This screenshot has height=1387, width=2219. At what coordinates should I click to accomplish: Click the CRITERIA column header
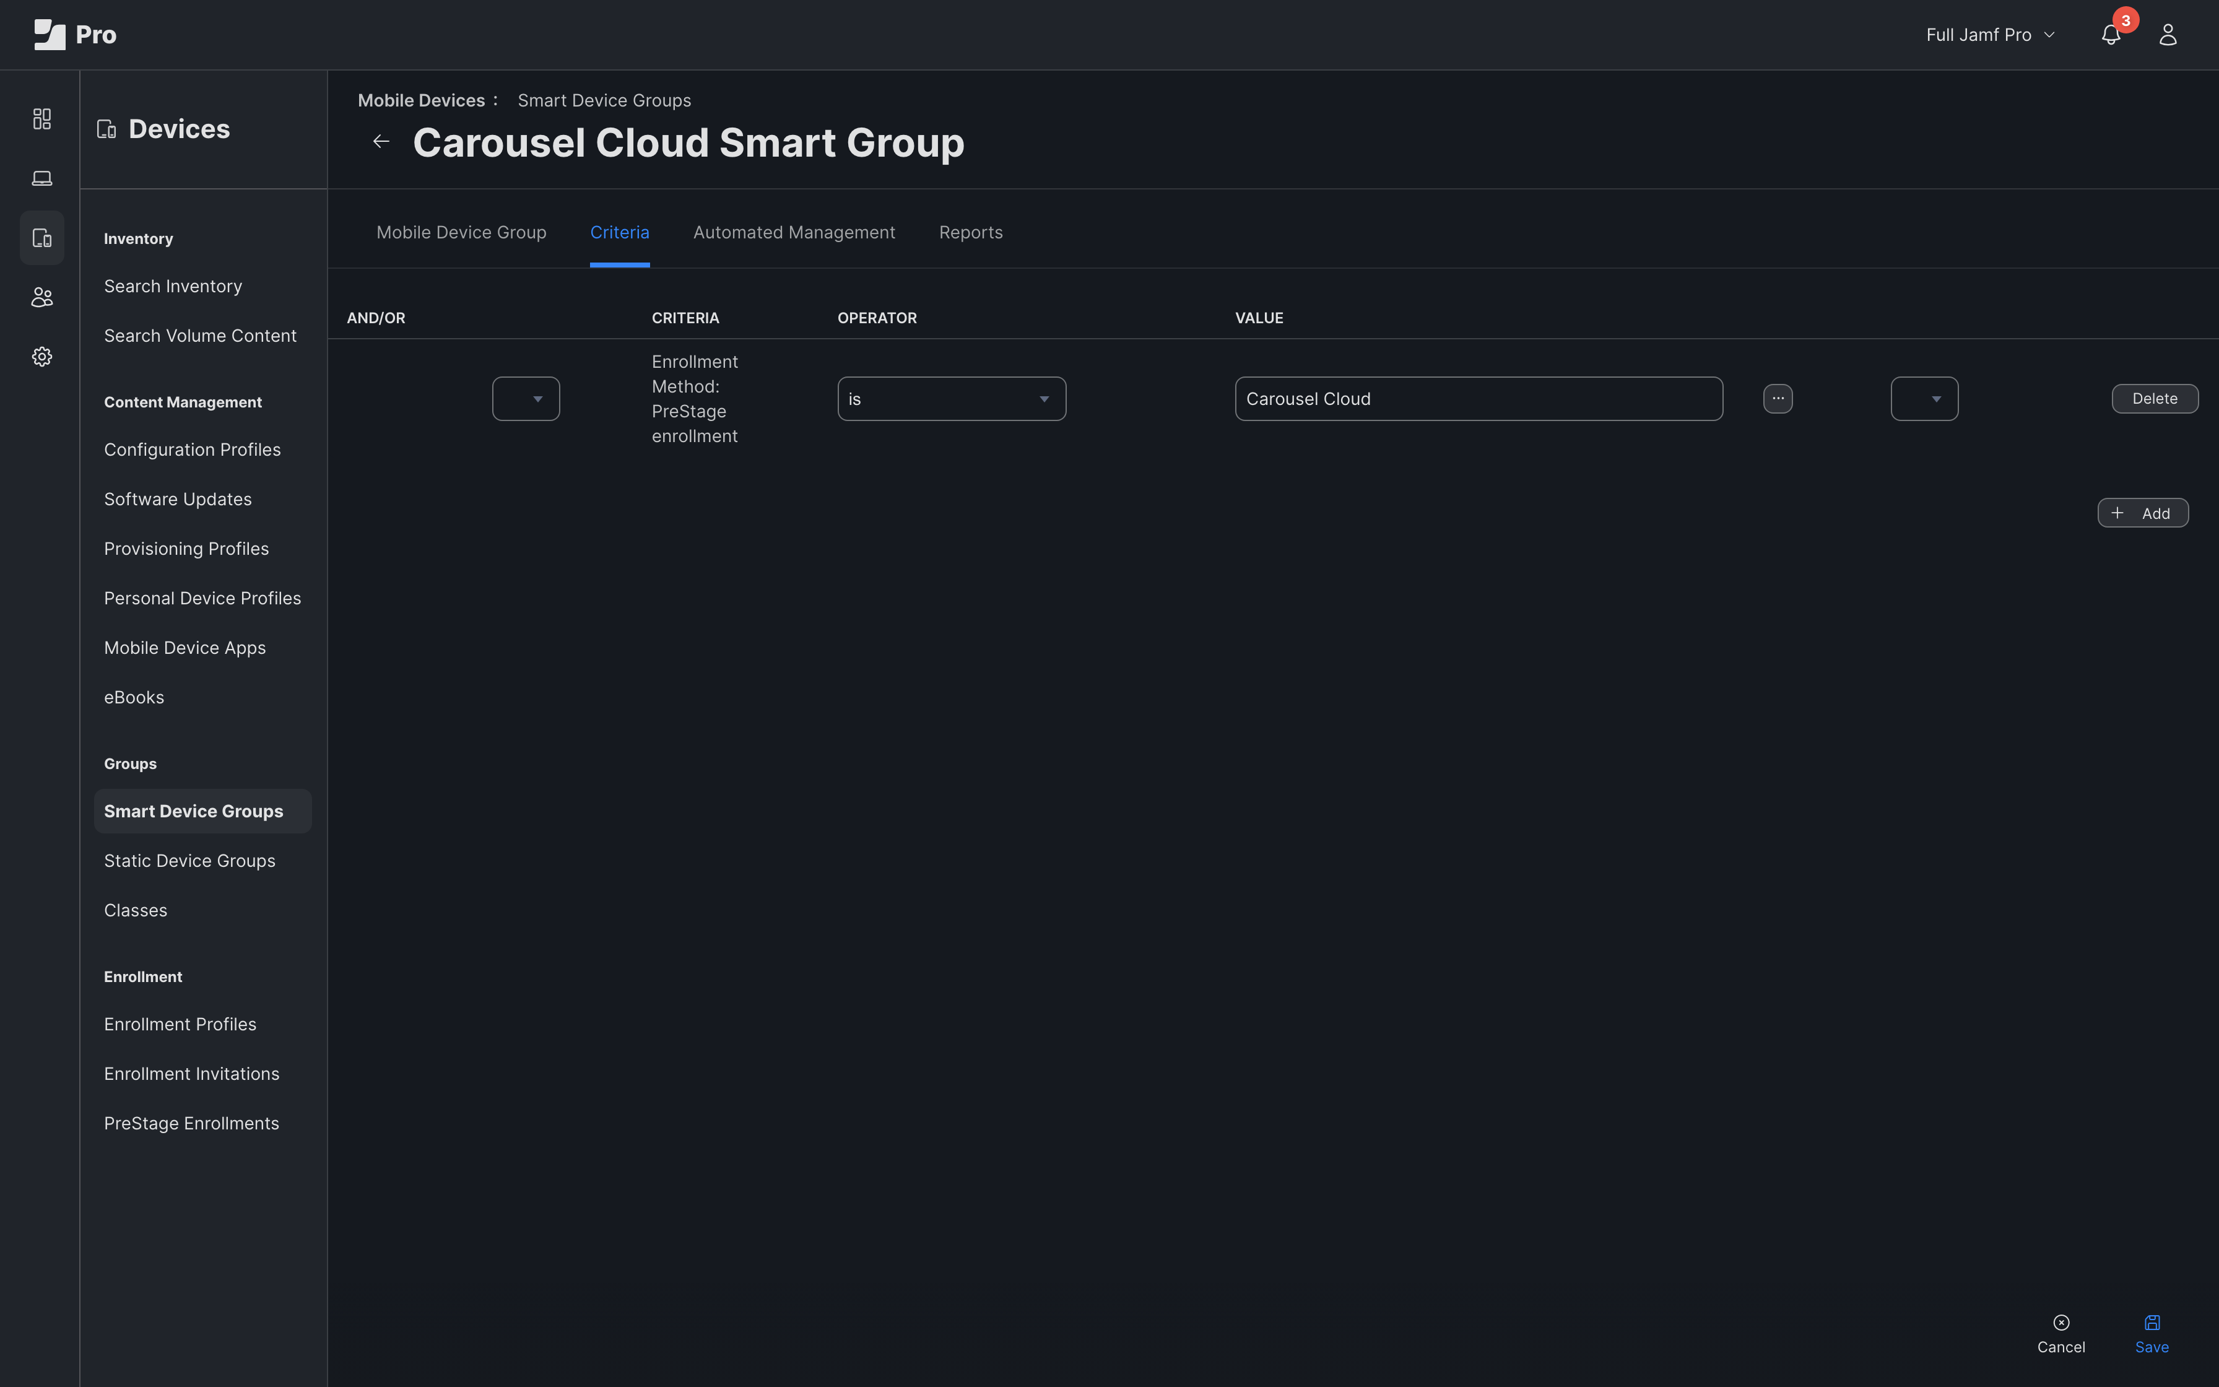(x=686, y=318)
